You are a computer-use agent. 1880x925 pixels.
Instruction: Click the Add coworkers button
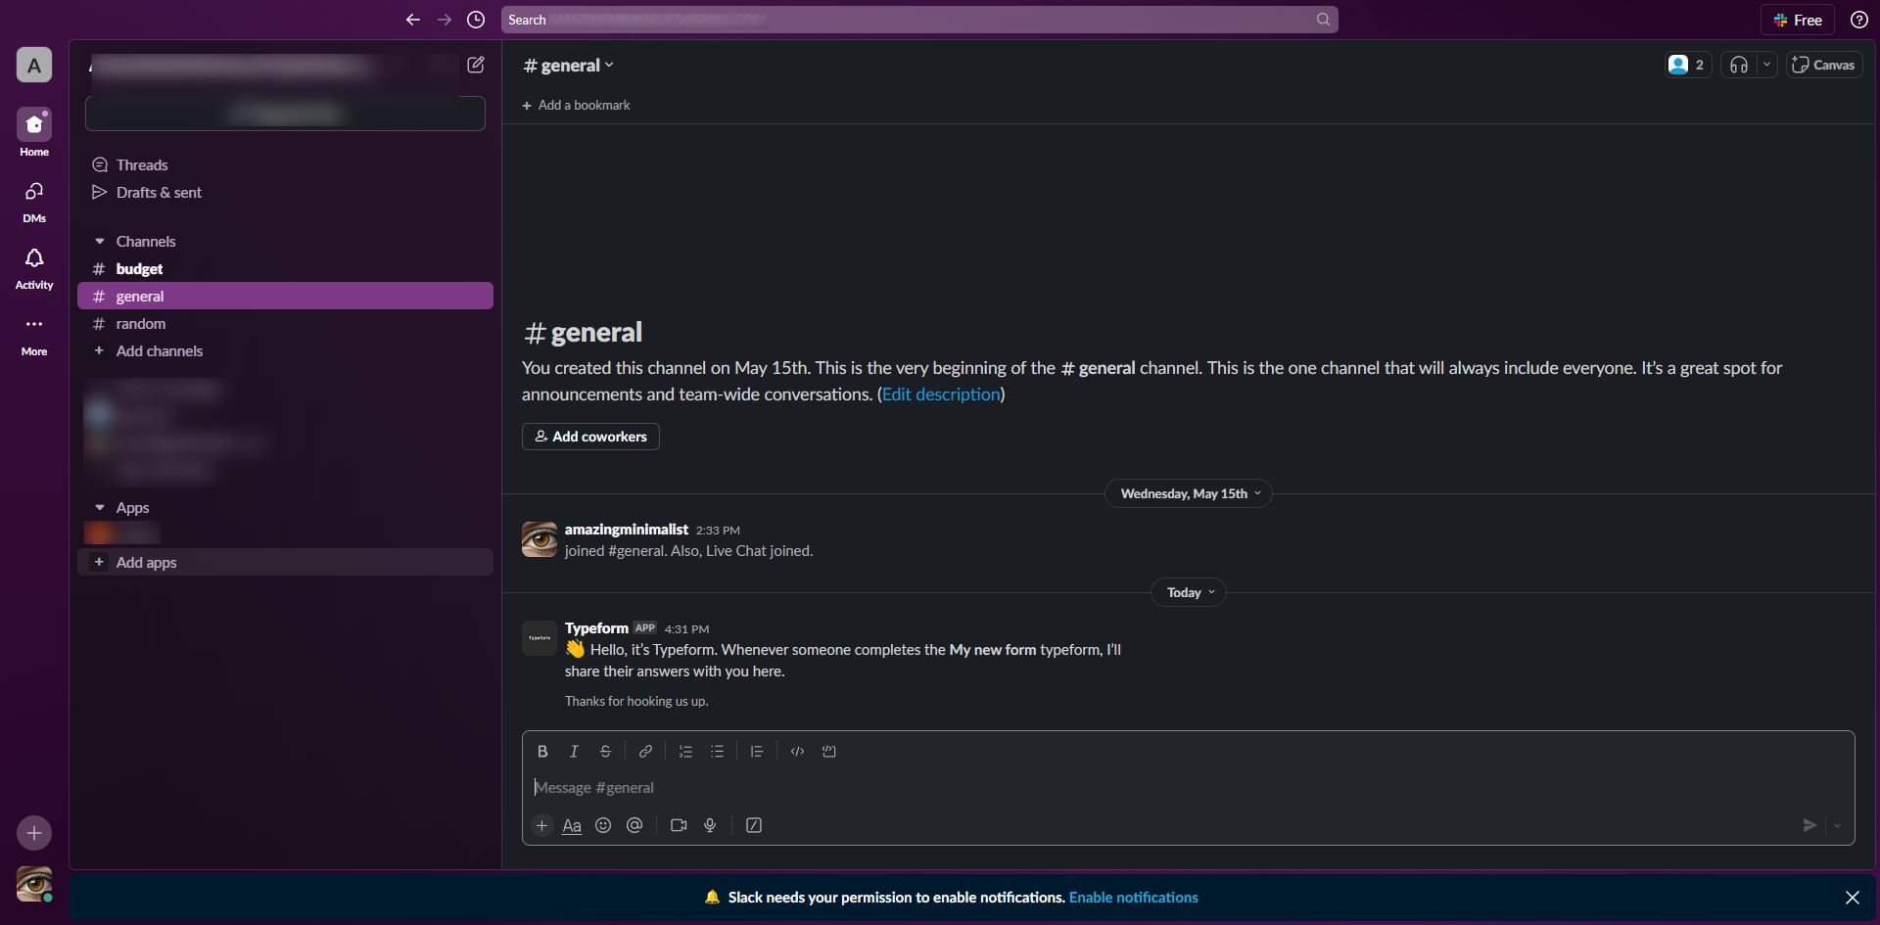click(590, 437)
